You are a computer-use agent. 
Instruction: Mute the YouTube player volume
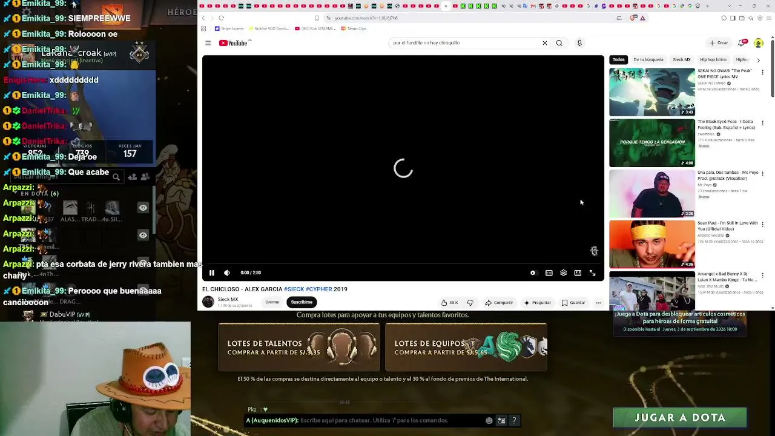click(x=227, y=273)
